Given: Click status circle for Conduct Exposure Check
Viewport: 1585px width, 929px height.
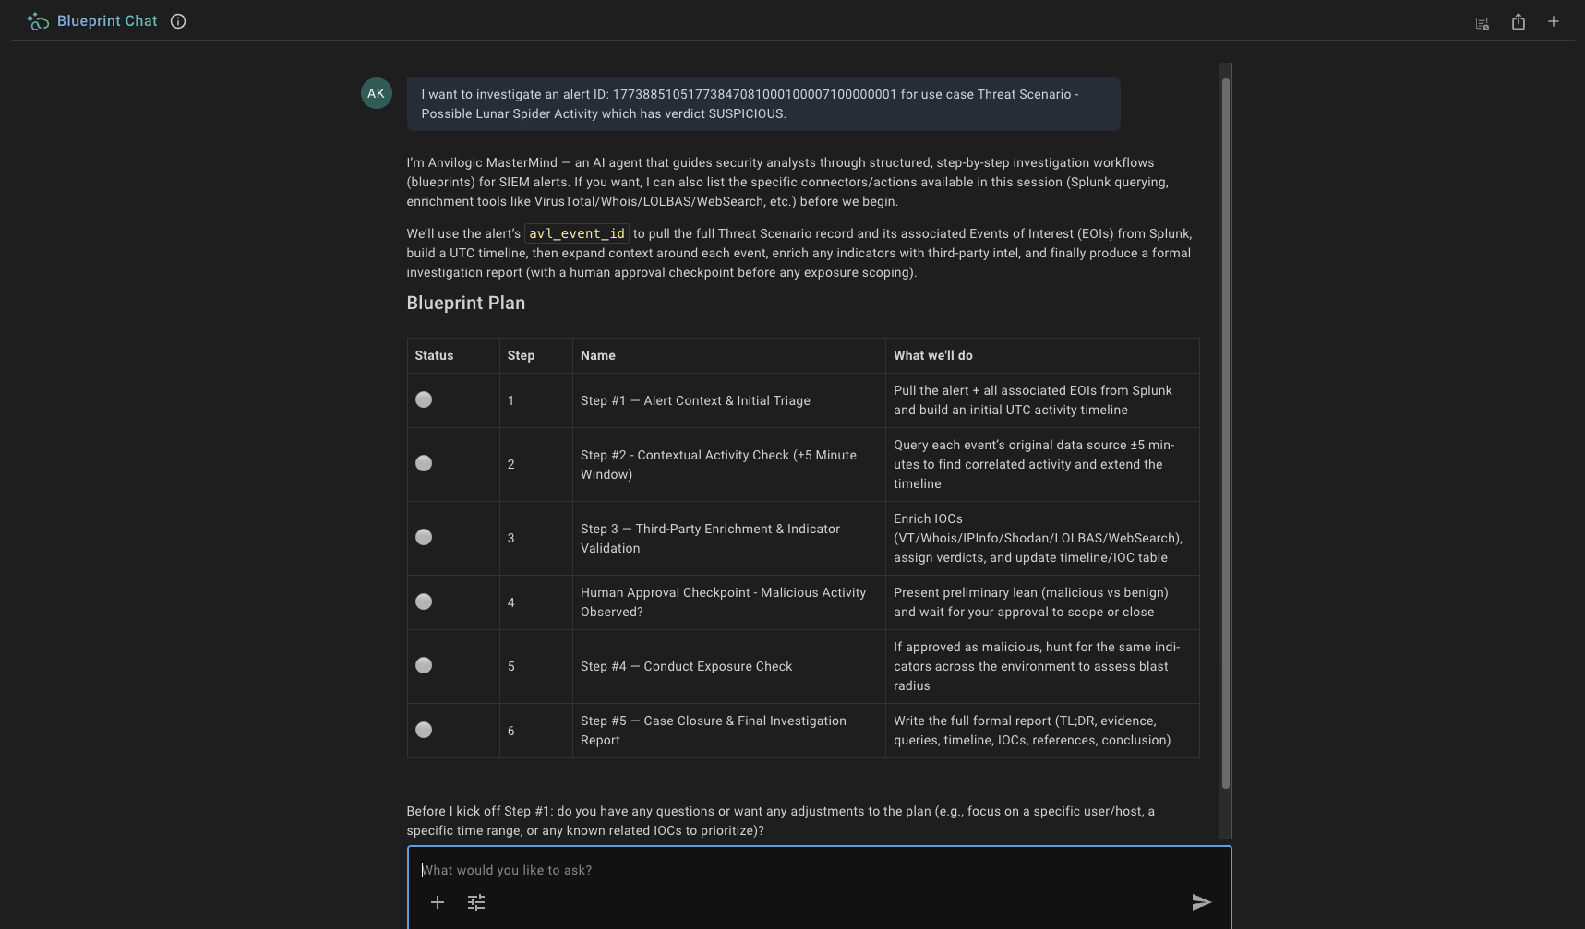Looking at the screenshot, I should [424, 665].
